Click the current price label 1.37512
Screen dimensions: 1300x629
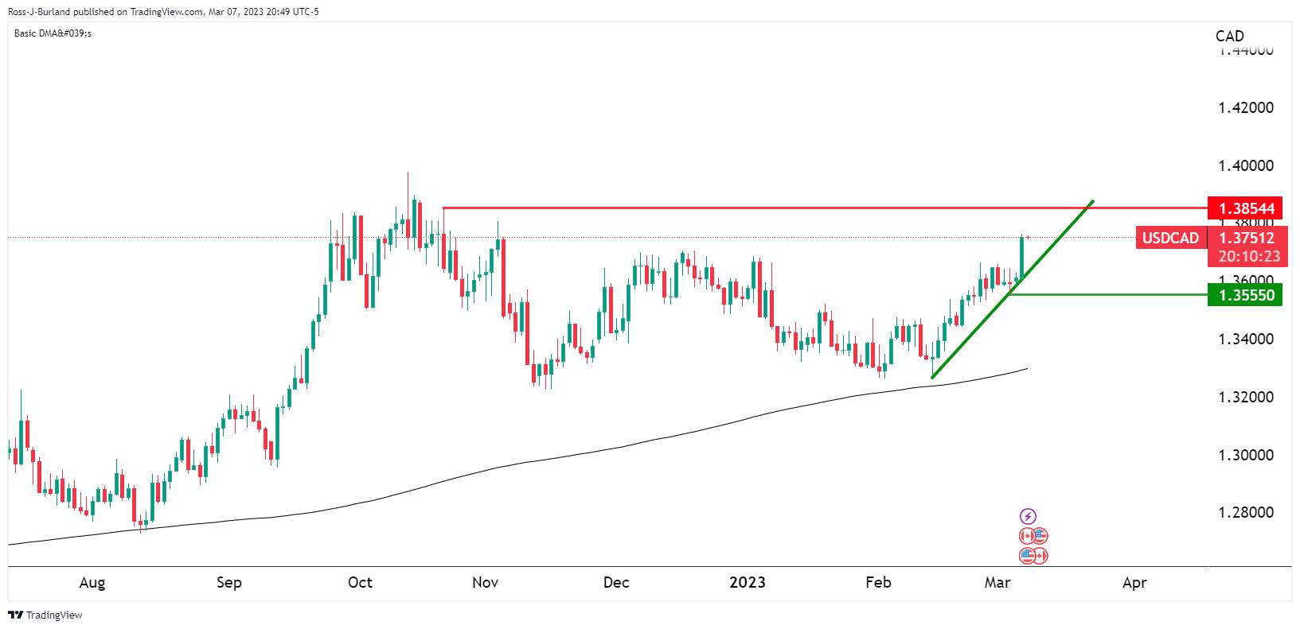1245,237
